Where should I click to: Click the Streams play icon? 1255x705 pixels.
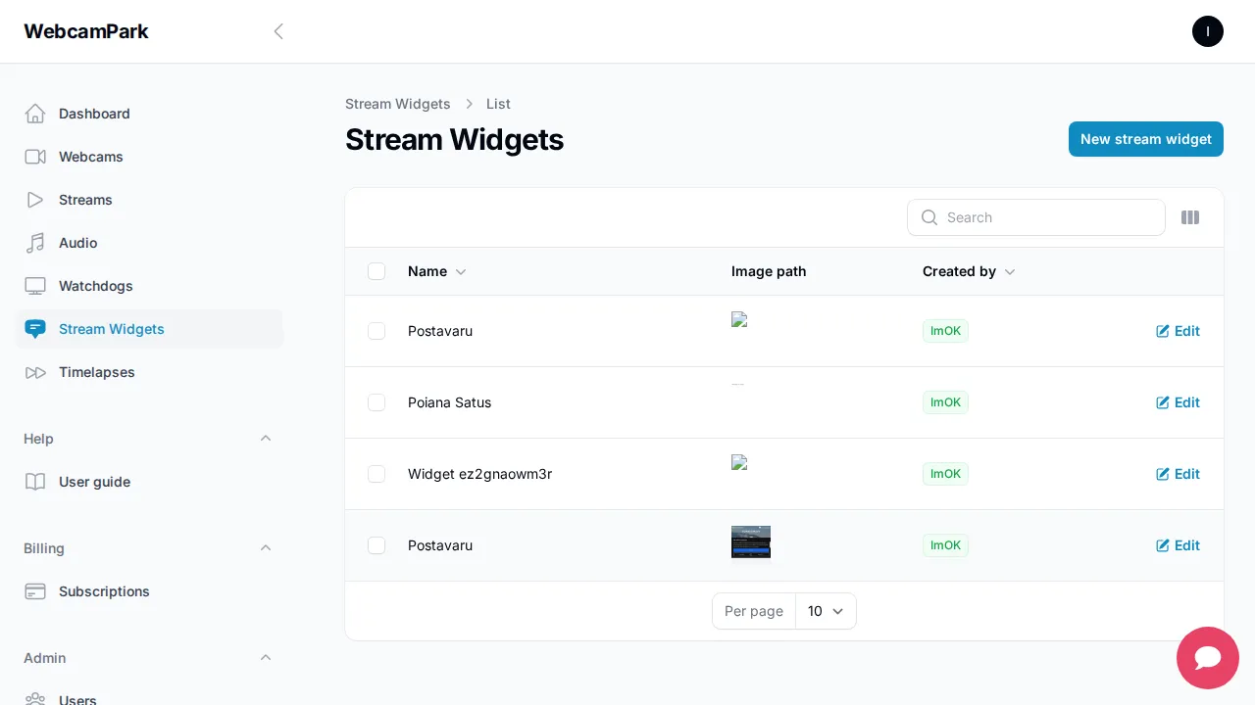35,200
